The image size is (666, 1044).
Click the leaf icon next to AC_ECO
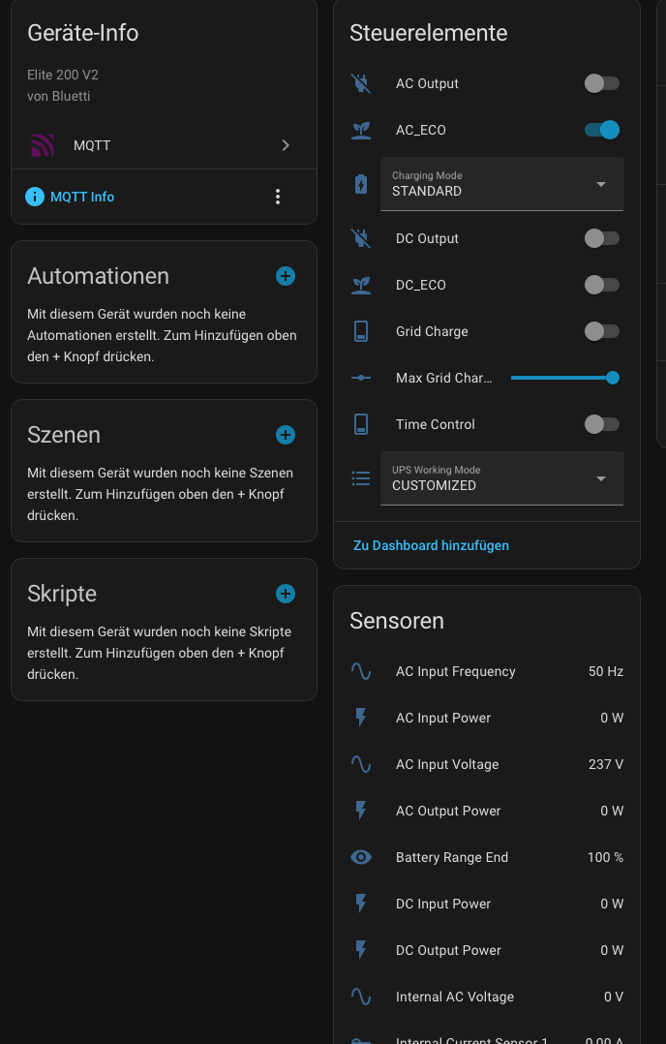(x=361, y=130)
